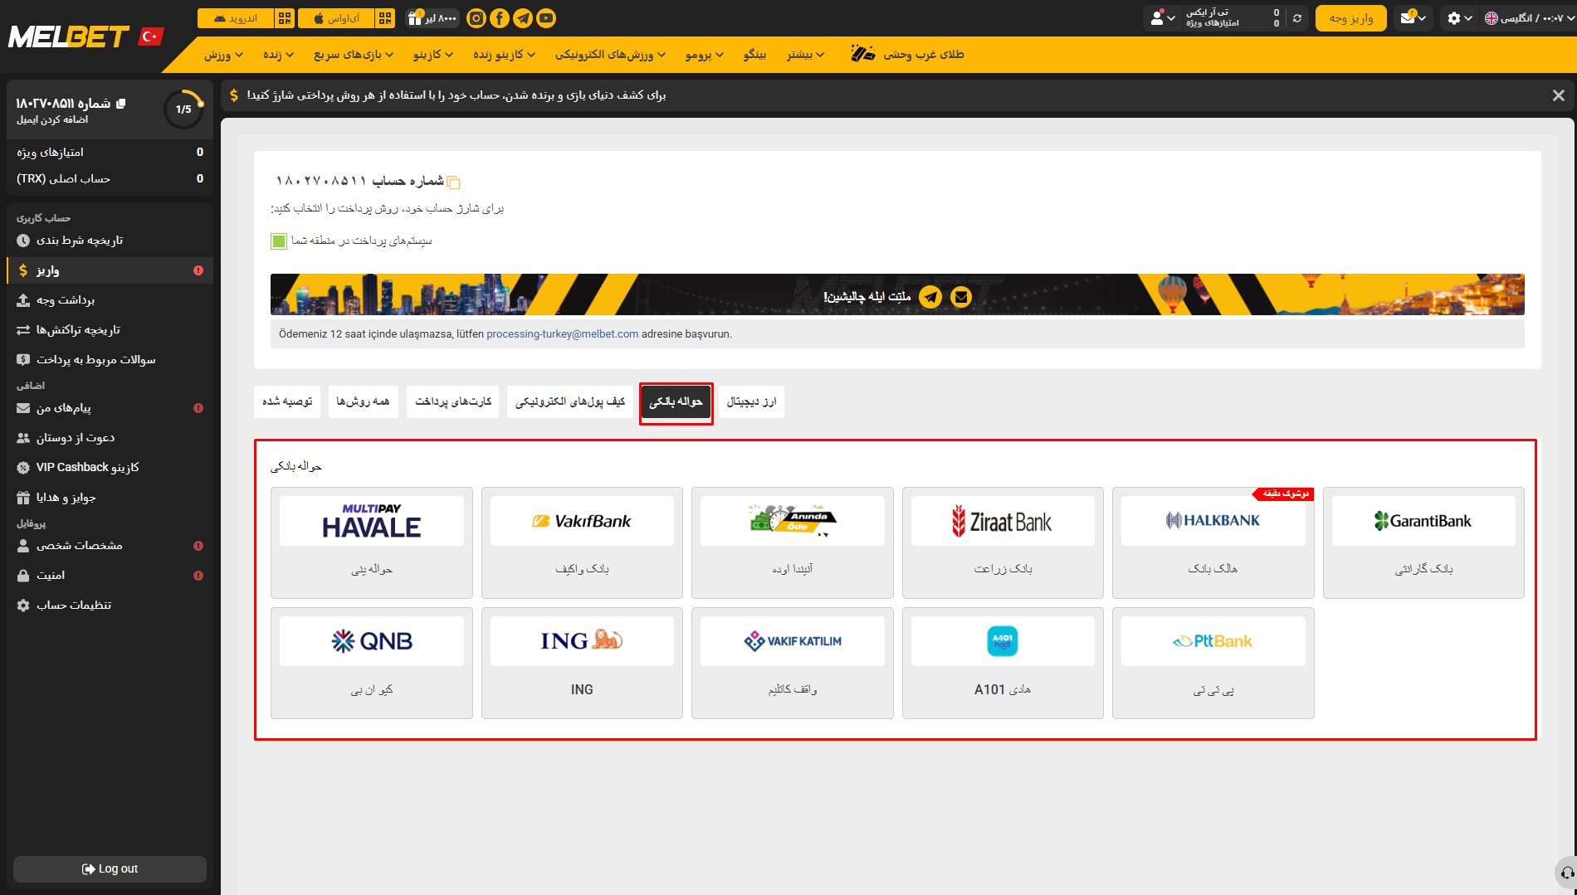Open Facebook social icon in header
This screenshot has height=895, width=1577.
click(x=500, y=18)
